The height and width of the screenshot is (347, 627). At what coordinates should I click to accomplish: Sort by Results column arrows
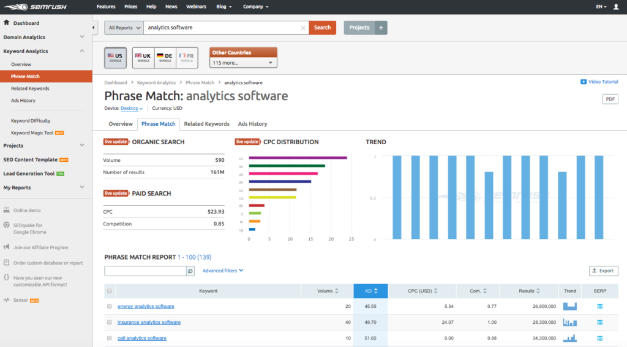pos(538,291)
